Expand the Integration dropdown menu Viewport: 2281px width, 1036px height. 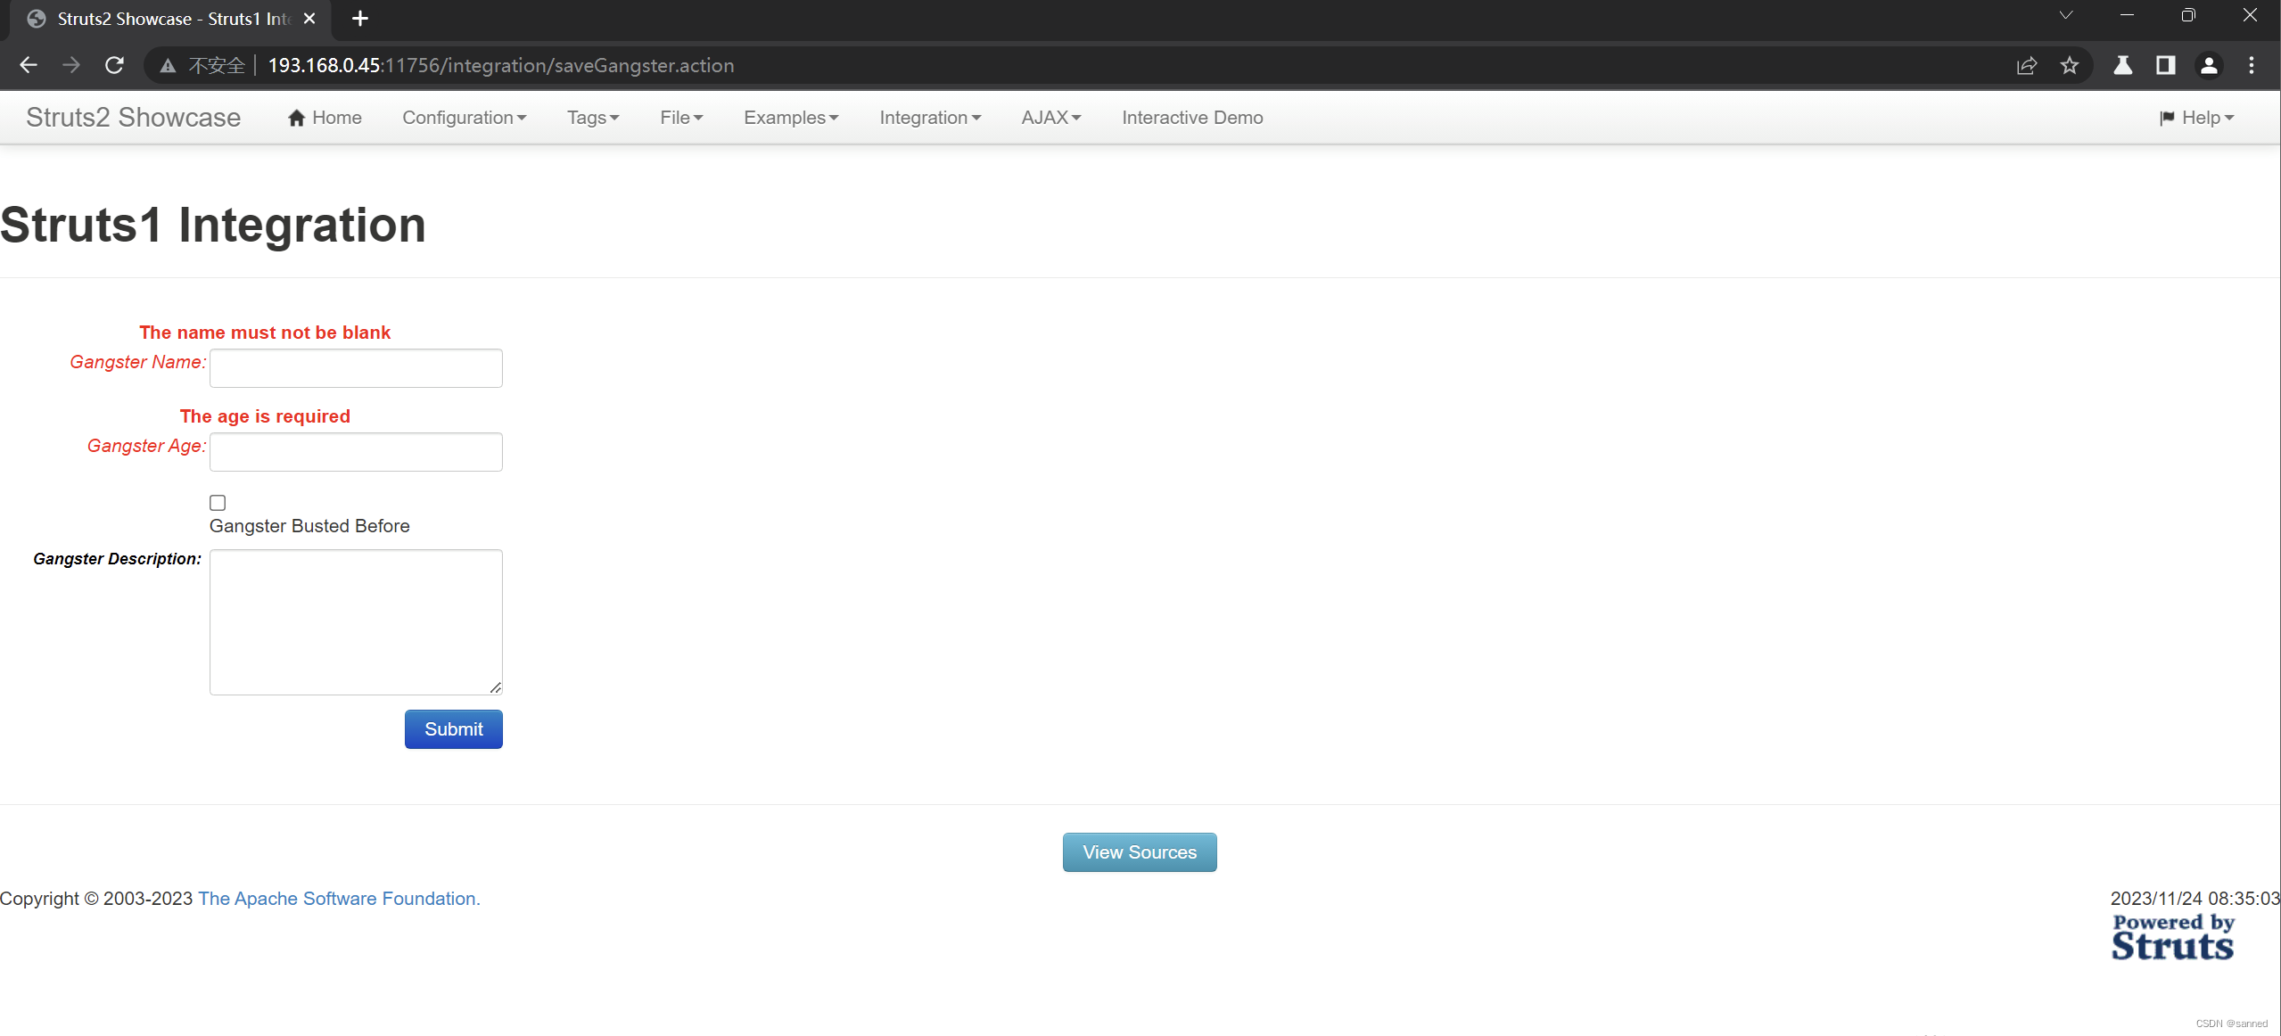pyautogui.click(x=930, y=118)
